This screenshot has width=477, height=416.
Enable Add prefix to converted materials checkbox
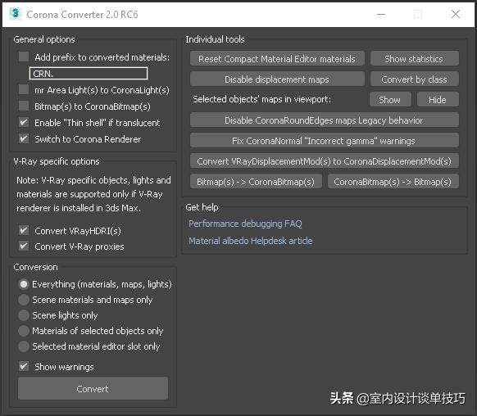pos(24,57)
